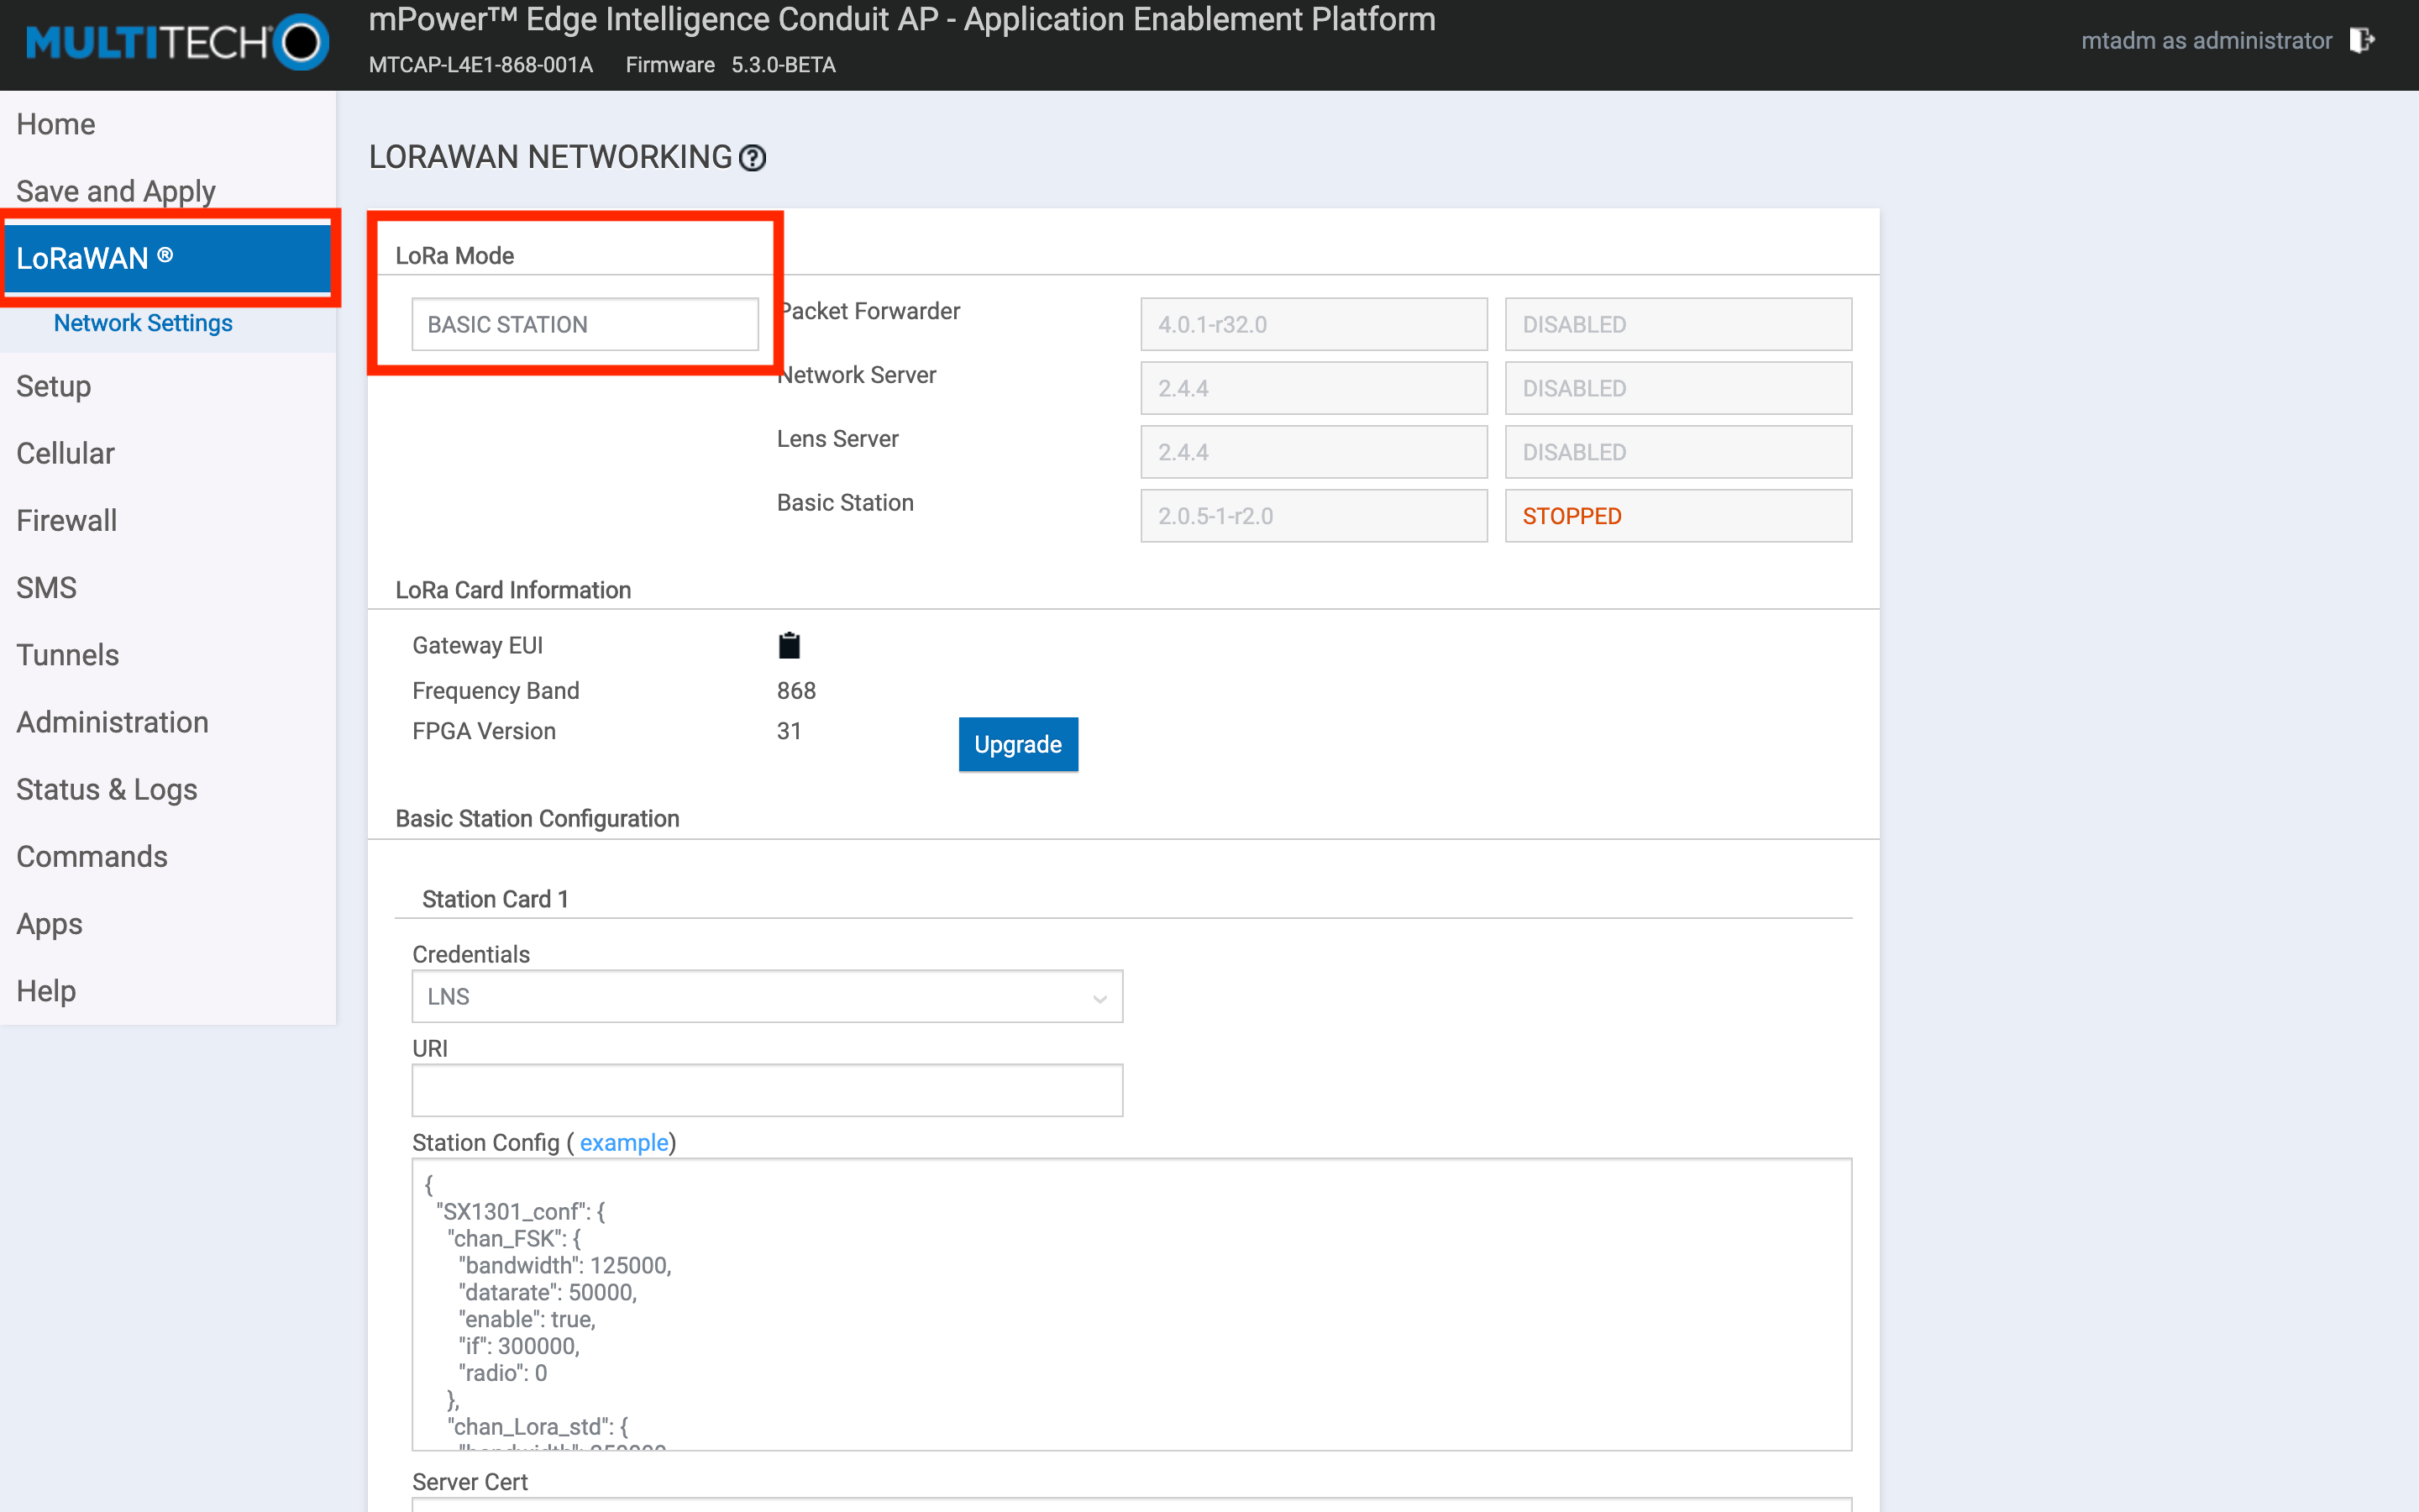Click the logout icon in header

[x=2362, y=41]
